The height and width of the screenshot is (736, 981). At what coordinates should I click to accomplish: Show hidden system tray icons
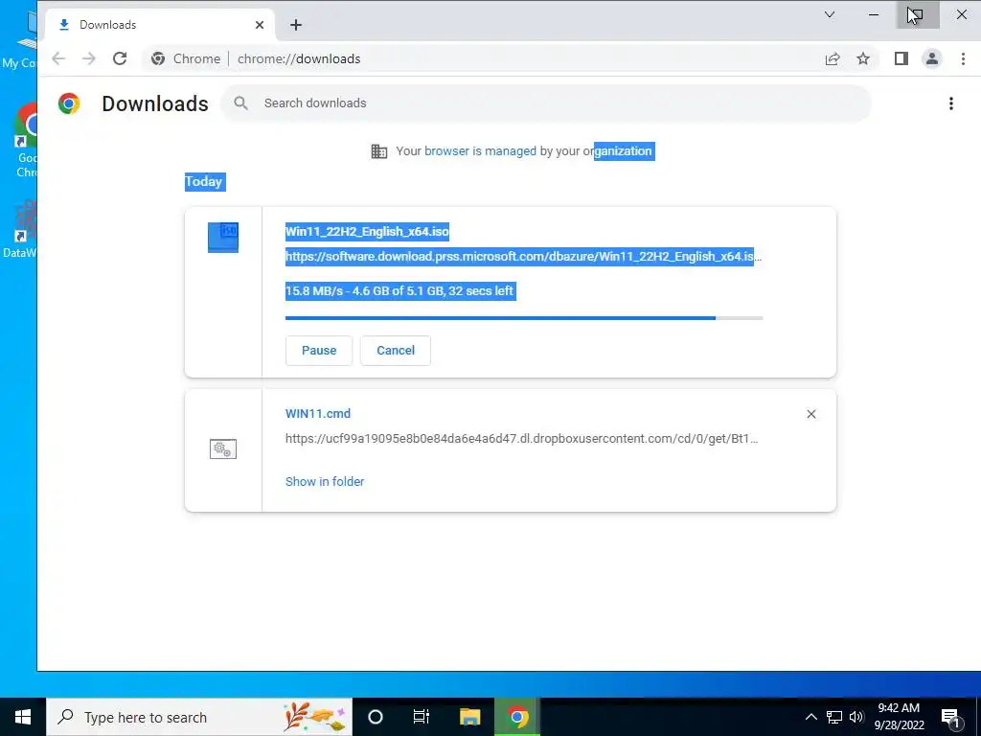point(810,717)
